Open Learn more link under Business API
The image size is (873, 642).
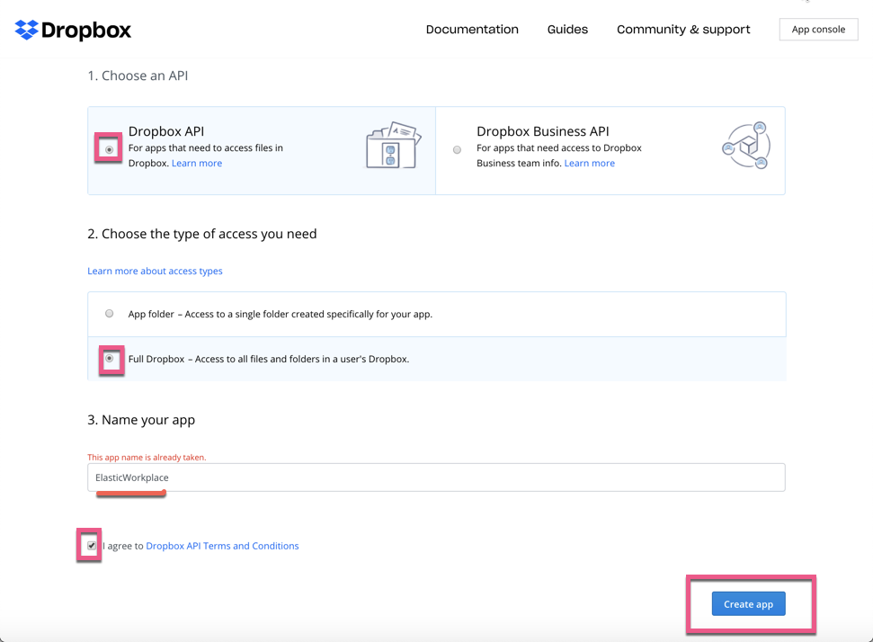click(590, 163)
